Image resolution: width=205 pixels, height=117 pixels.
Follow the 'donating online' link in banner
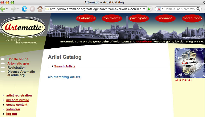[191, 41]
